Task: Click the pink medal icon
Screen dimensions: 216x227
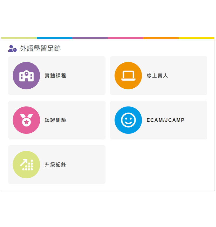Action: click(26, 120)
